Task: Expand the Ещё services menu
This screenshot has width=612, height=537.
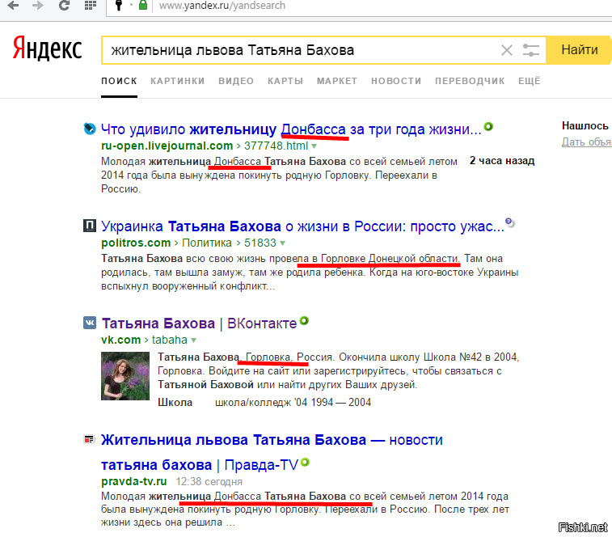Action: (530, 81)
